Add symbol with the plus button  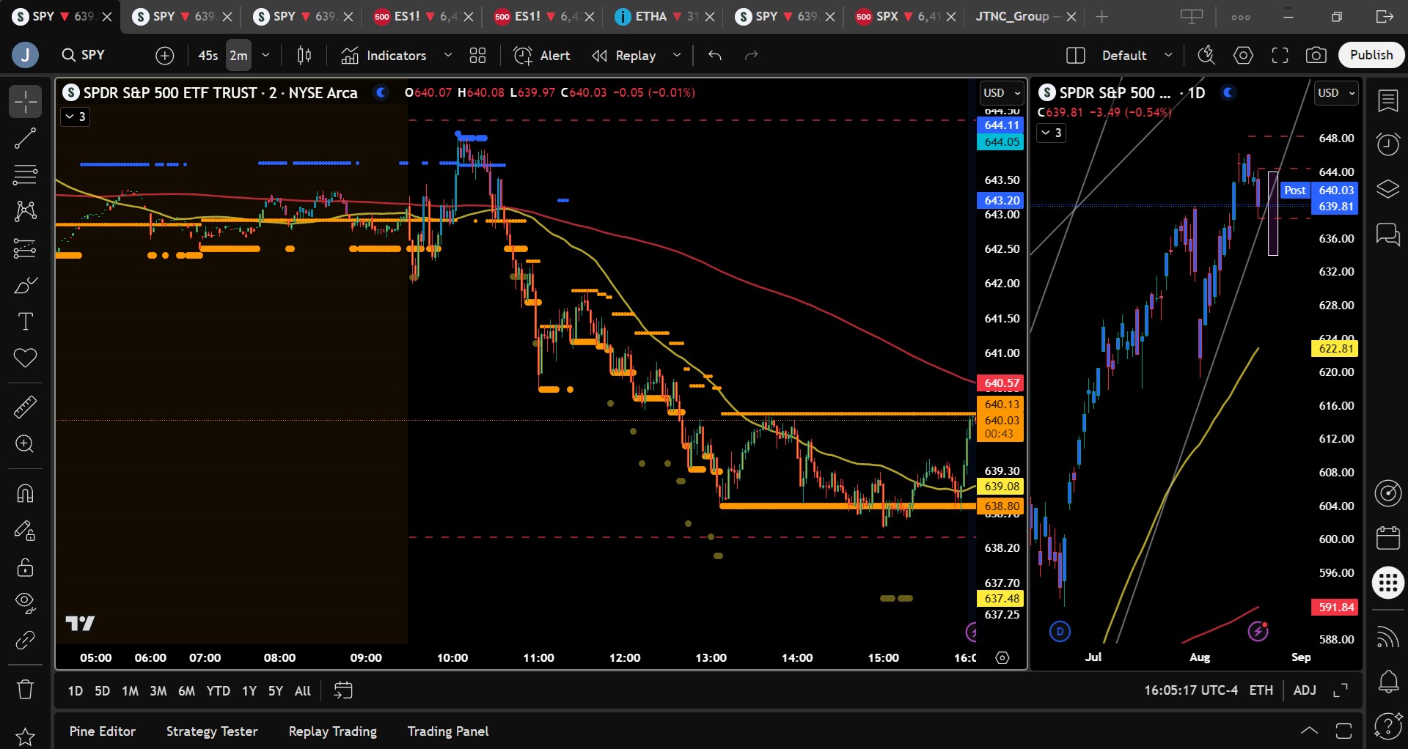pos(165,55)
